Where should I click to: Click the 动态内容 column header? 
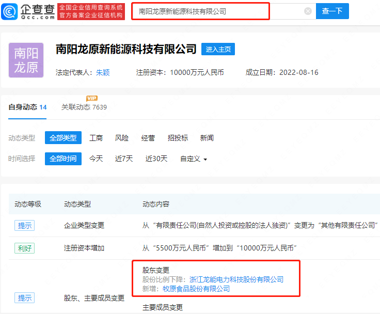pos(156,204)
